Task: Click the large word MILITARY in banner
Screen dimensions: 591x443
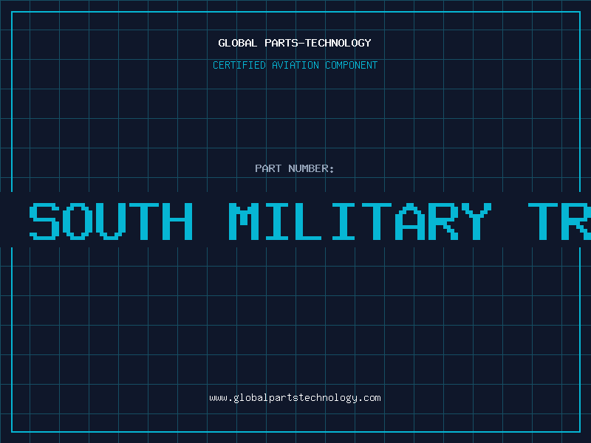Action: [x=361, y=221]
